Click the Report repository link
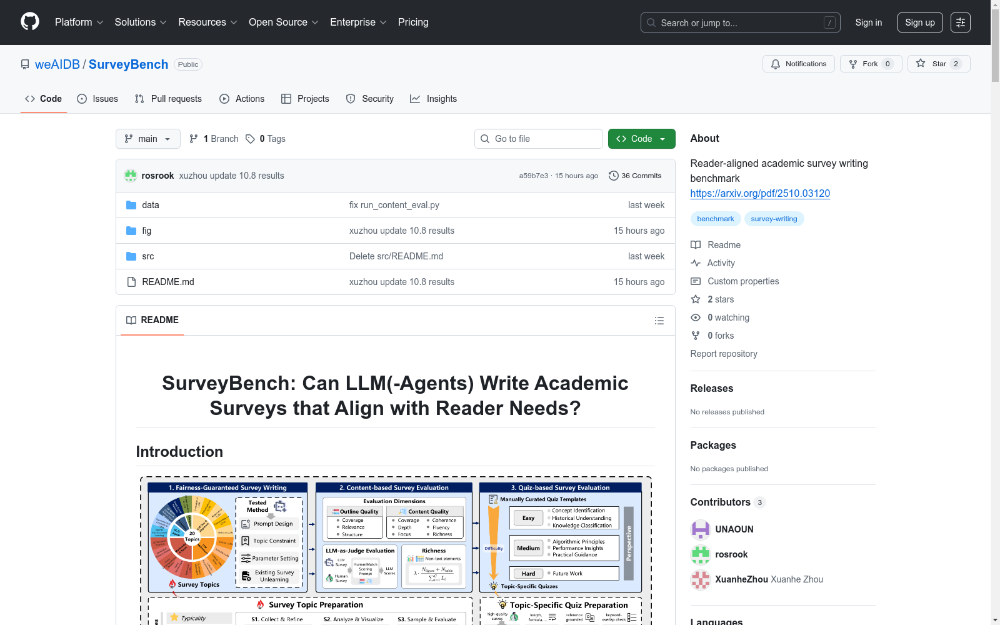 pyautogui.click(x=724, y=354)
